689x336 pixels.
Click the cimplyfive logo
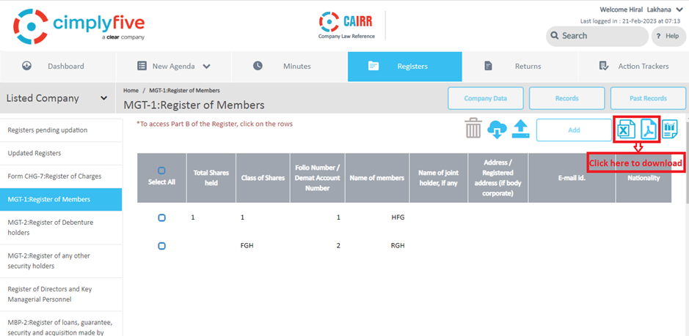(x=79, y=27)
